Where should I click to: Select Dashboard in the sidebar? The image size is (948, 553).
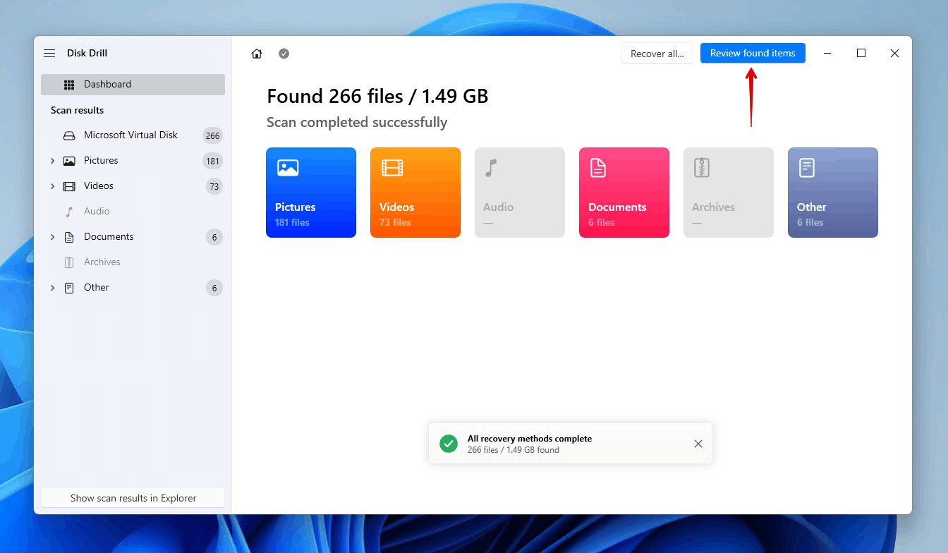pyautogui.click(x=133, y=85)
